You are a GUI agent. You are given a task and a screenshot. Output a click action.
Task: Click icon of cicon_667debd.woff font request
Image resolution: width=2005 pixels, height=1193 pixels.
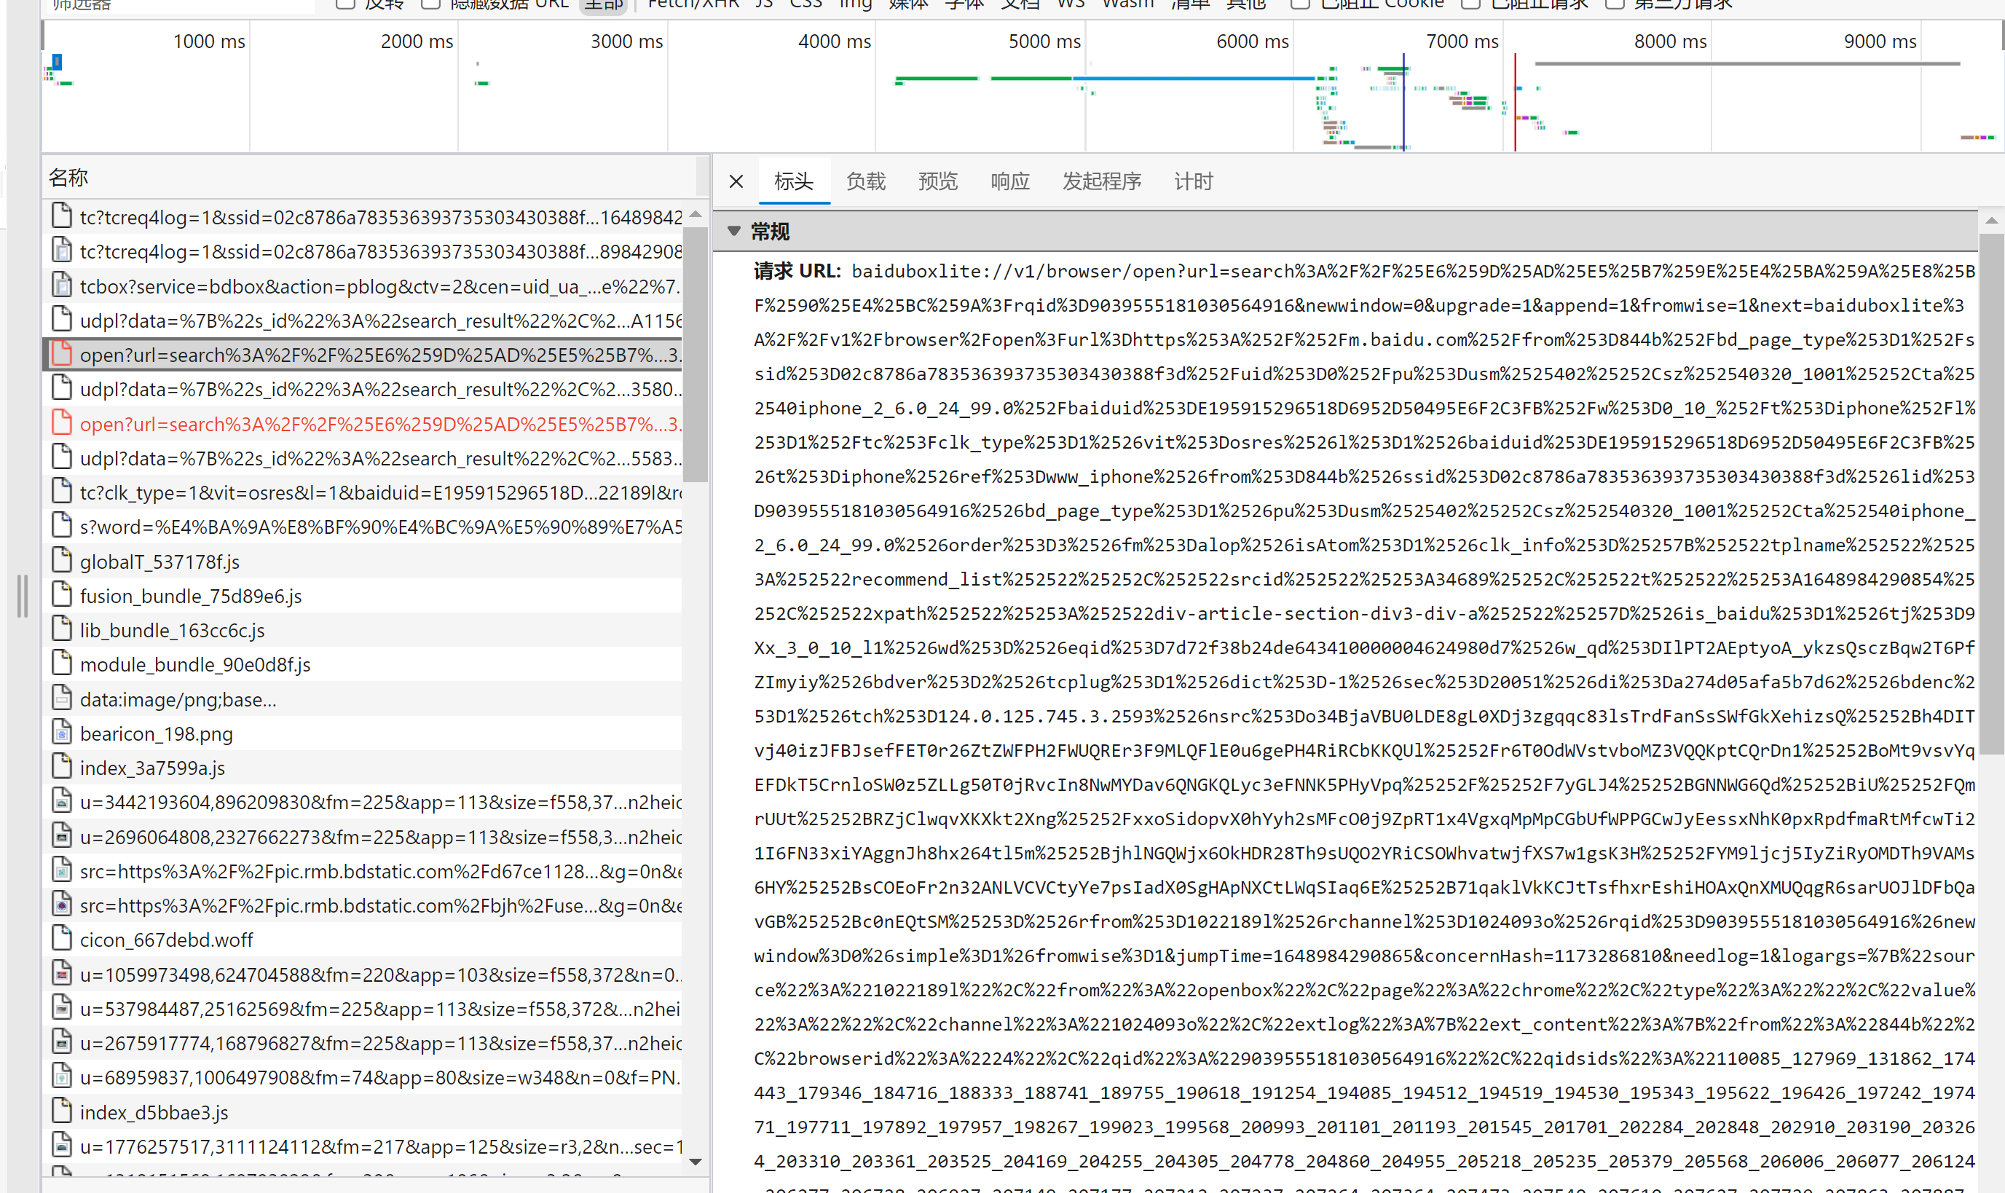(62, 938)
